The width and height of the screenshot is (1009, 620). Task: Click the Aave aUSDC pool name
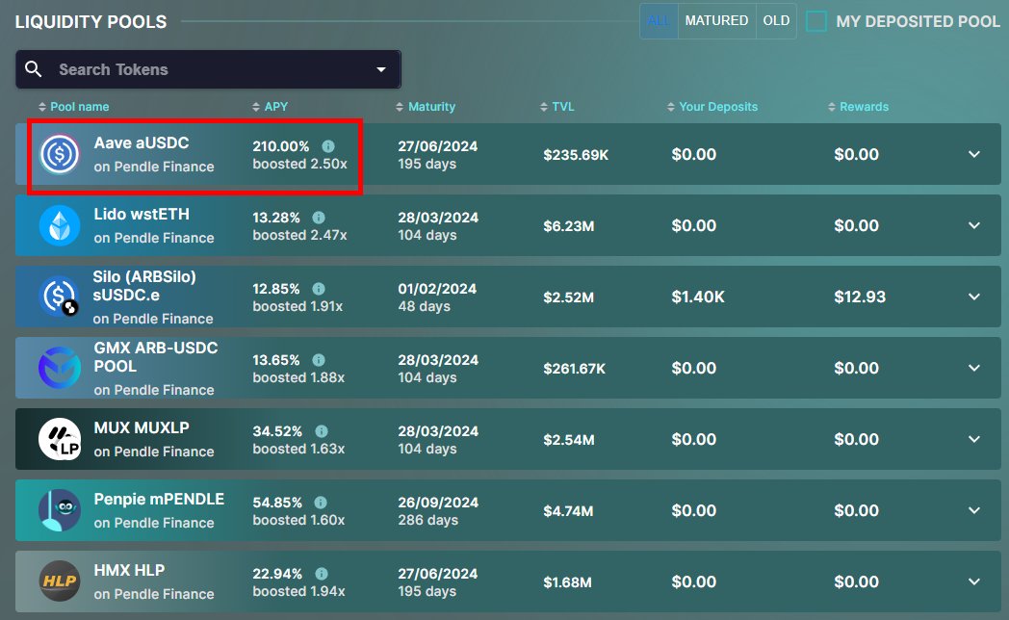[x=142, y=142]
